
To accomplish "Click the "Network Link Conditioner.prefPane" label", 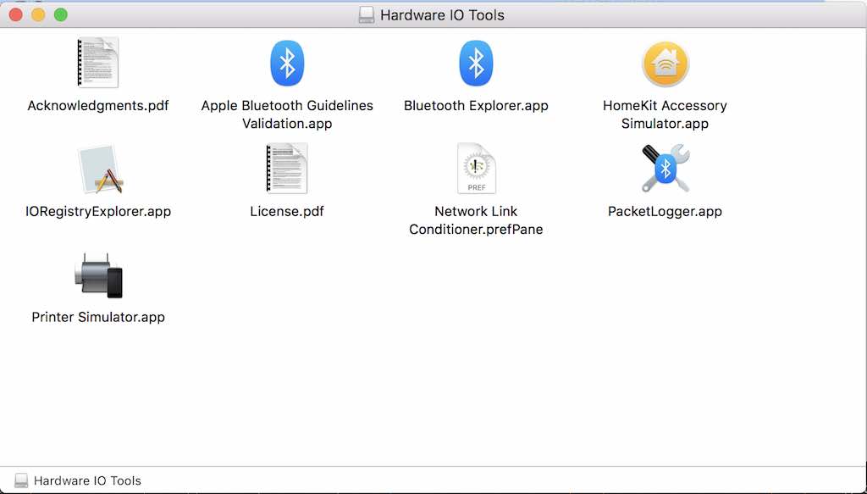I will click(476, 220).
